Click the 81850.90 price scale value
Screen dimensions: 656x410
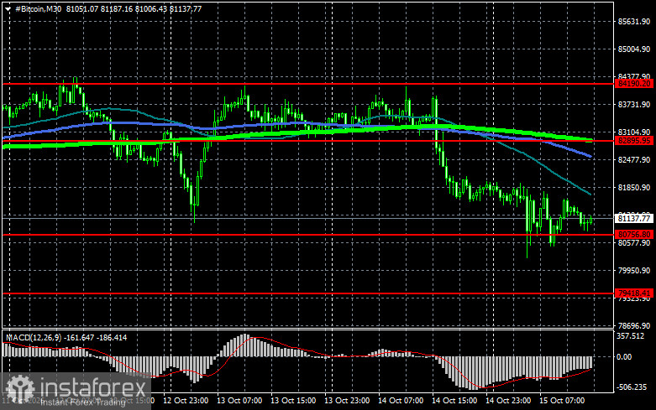[634, 188]
